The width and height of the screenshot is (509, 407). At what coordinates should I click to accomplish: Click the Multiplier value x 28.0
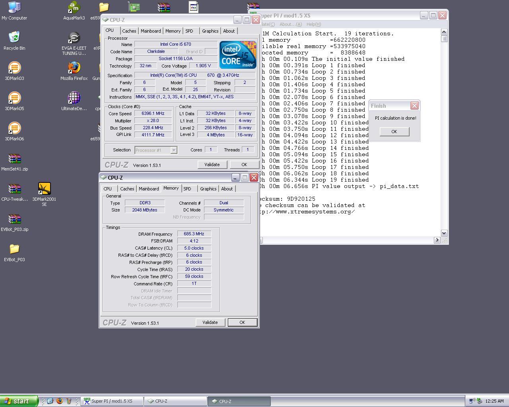(153, 121)
